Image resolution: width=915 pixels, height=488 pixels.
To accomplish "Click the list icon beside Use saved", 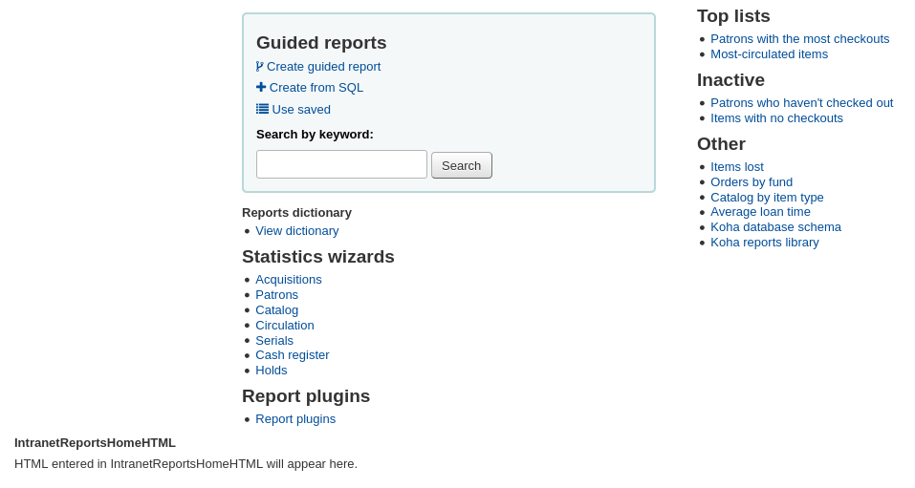I will 263,109.
